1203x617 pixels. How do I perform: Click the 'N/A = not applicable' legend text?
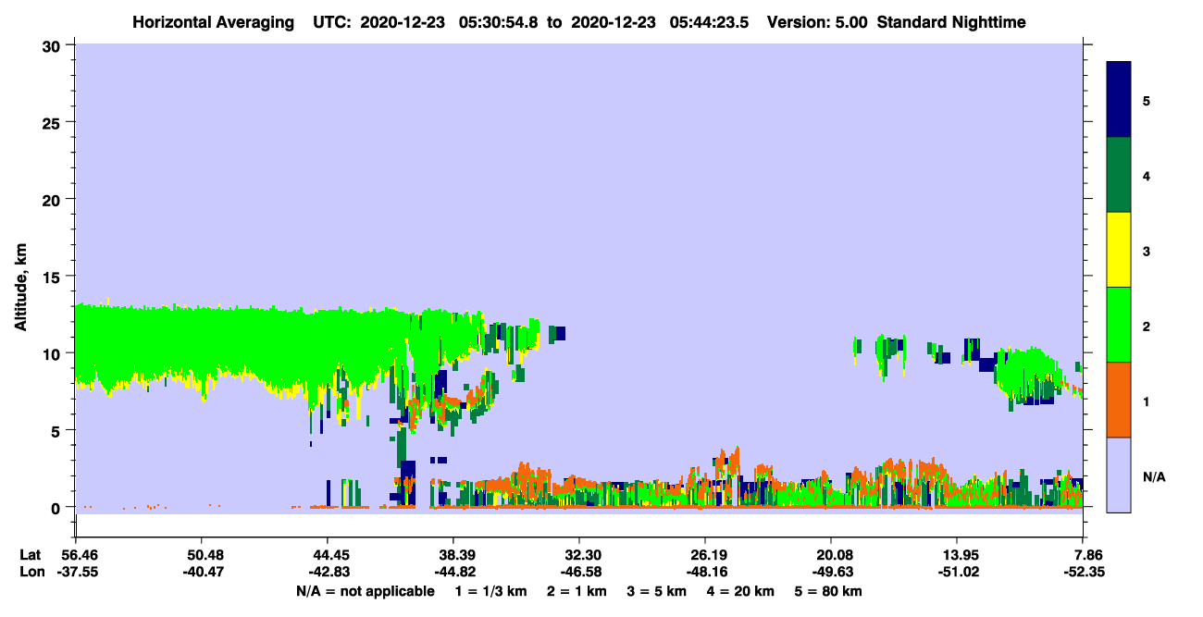pyautogui.click(x=365, y=591)
